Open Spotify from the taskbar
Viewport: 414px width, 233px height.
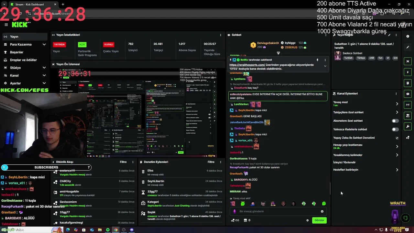click(x=108, y=230)
